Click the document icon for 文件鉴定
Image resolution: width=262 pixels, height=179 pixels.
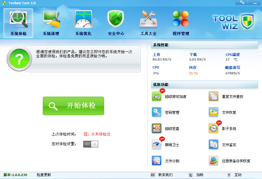[214, 144]
